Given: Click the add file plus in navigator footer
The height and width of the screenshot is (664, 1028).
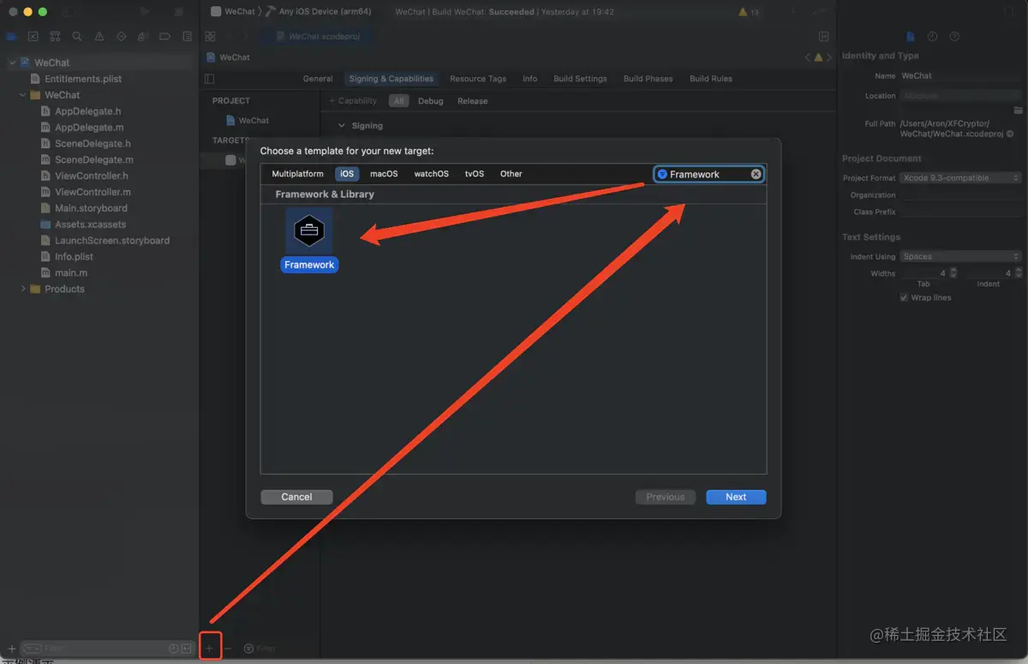Looking at the screenshot, I should tap(11, 649).
